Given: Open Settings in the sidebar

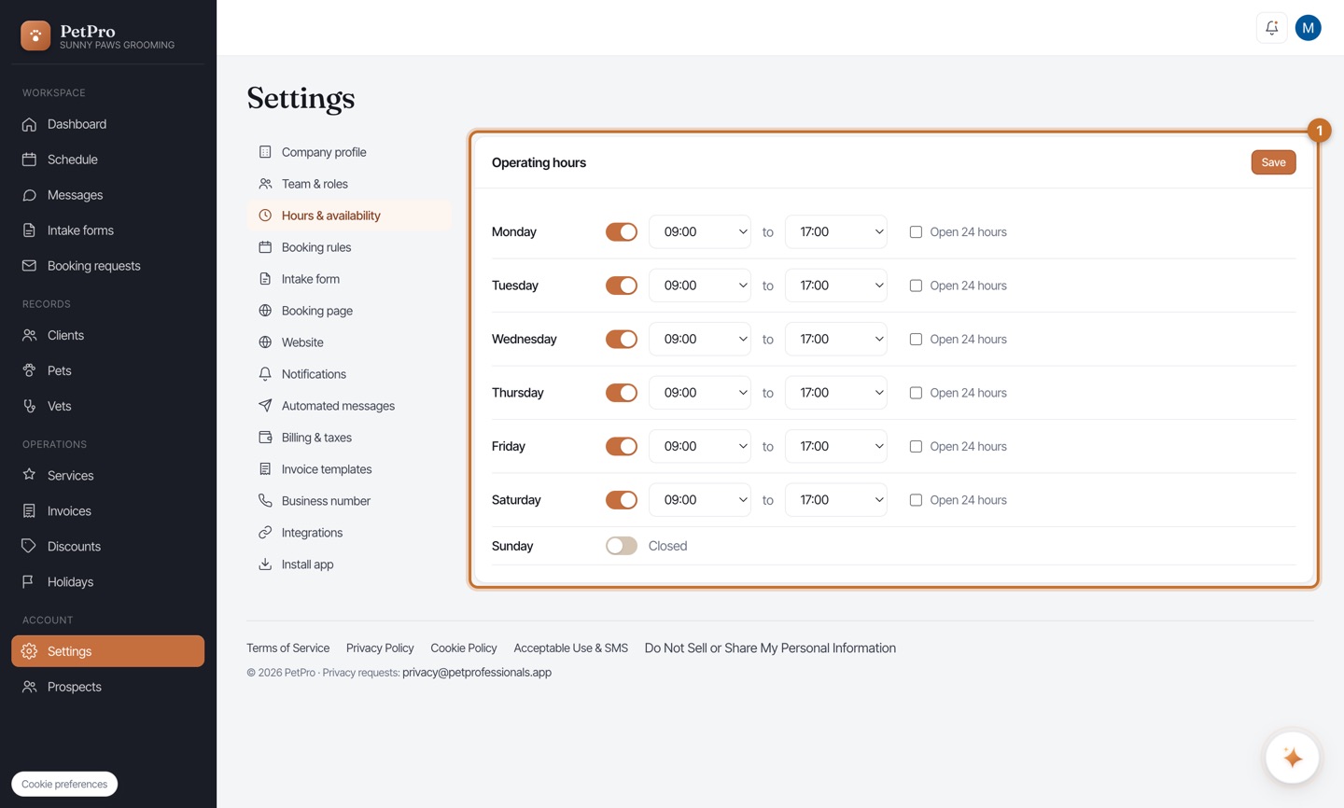Looking at the screenshot, I should [107, 651].
